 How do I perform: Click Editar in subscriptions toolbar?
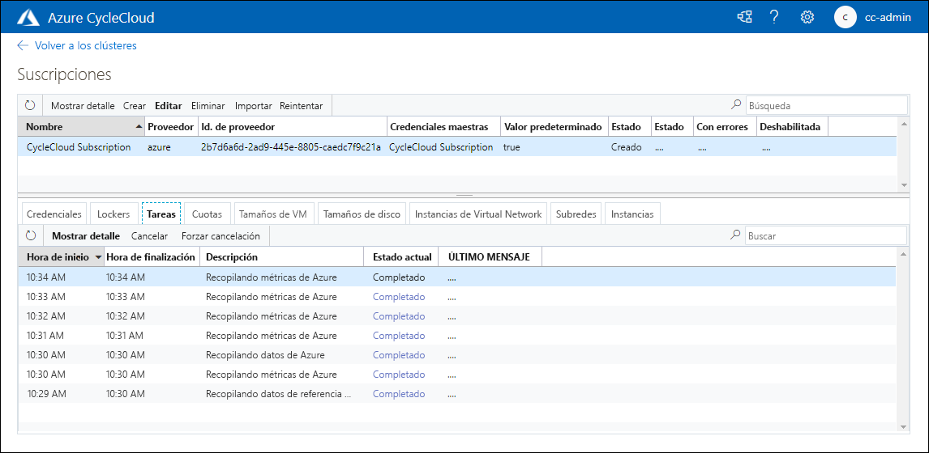point(169,106)
